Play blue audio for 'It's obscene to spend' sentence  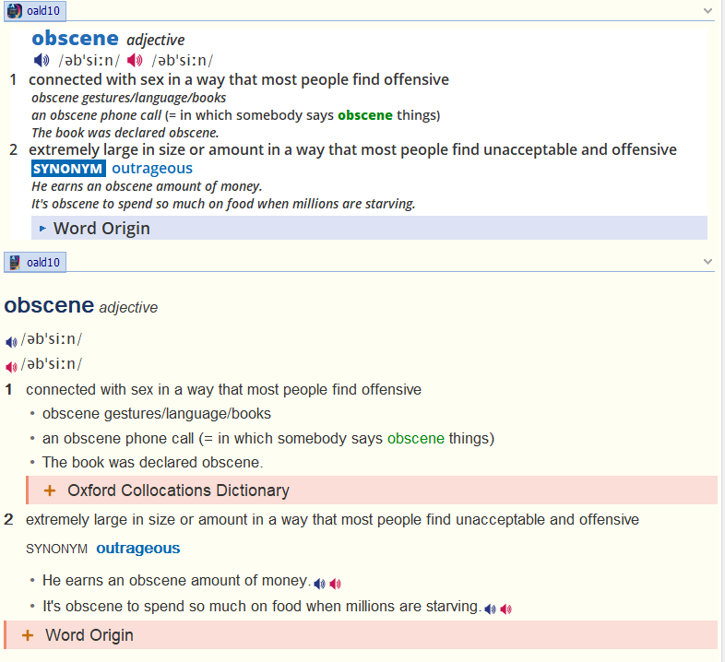click(x=490, y=609)
